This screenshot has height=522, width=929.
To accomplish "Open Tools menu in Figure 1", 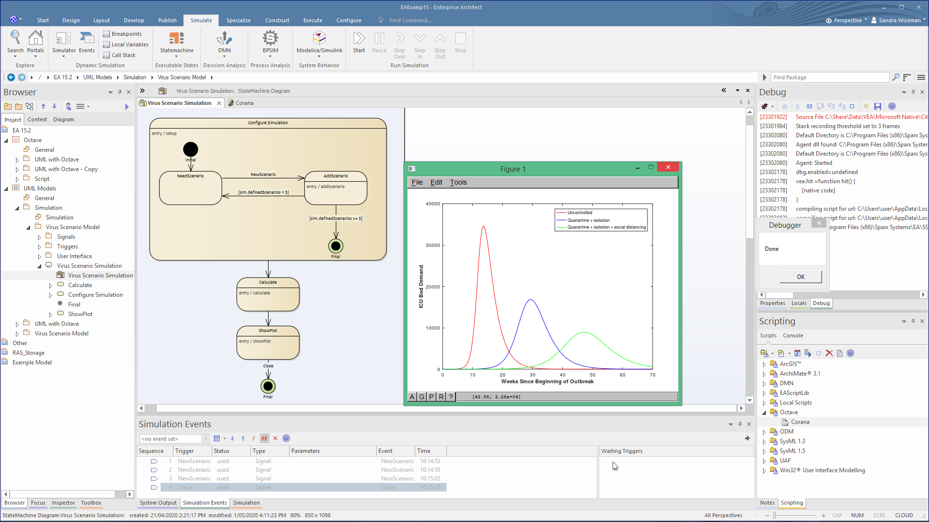I will click(458, 182).
